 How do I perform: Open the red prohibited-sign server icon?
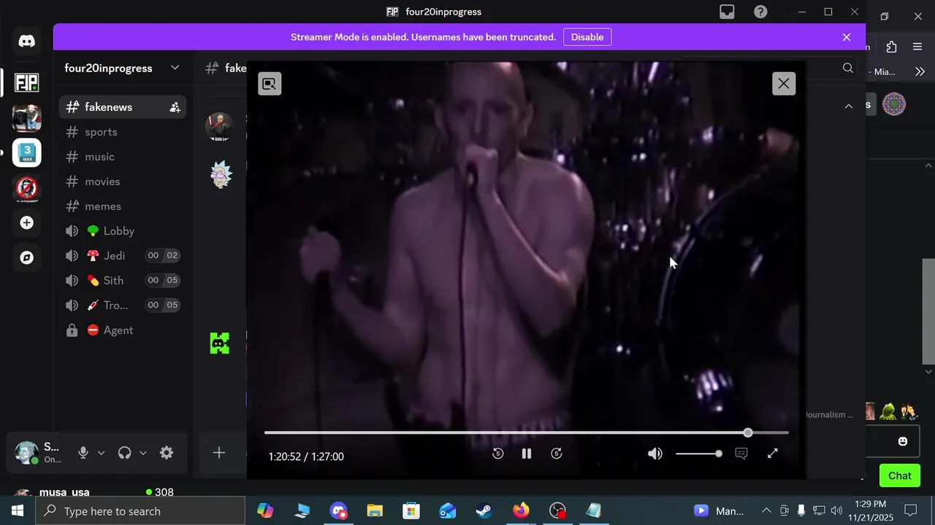click(x=27, y=188)
